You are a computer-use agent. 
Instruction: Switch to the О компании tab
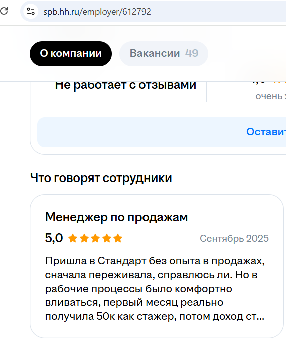click(x=71, y=54)
